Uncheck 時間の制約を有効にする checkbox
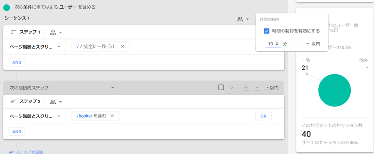This screenshot has width=374, height=154. 267,31
